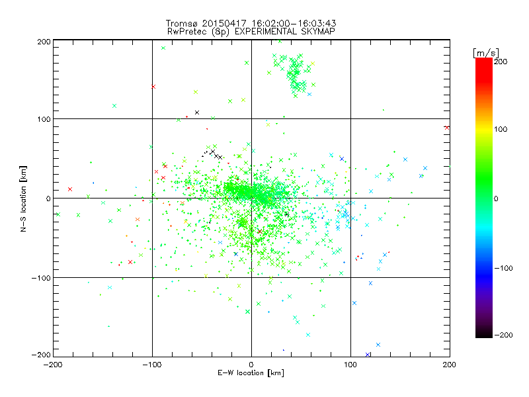Click the '[m/s]' colorbar unit label

(486, 53)
